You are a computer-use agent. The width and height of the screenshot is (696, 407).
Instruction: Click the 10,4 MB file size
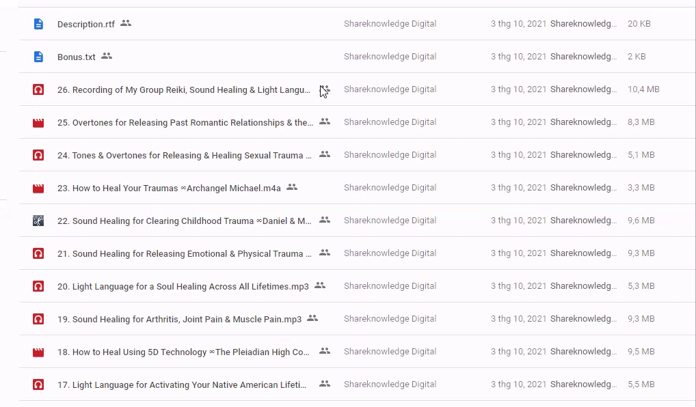click(x=643, y=89)
